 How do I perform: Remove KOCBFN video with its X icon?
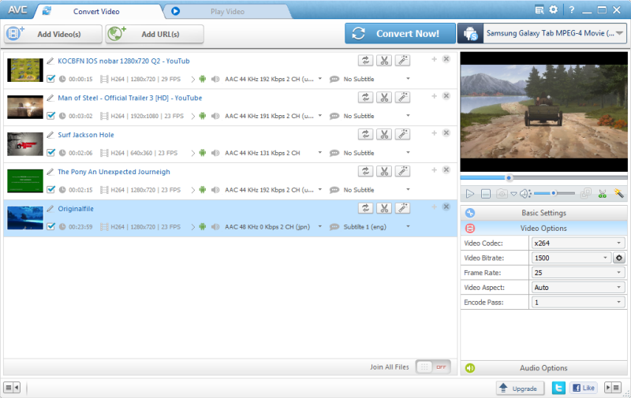tap(446, 59)
